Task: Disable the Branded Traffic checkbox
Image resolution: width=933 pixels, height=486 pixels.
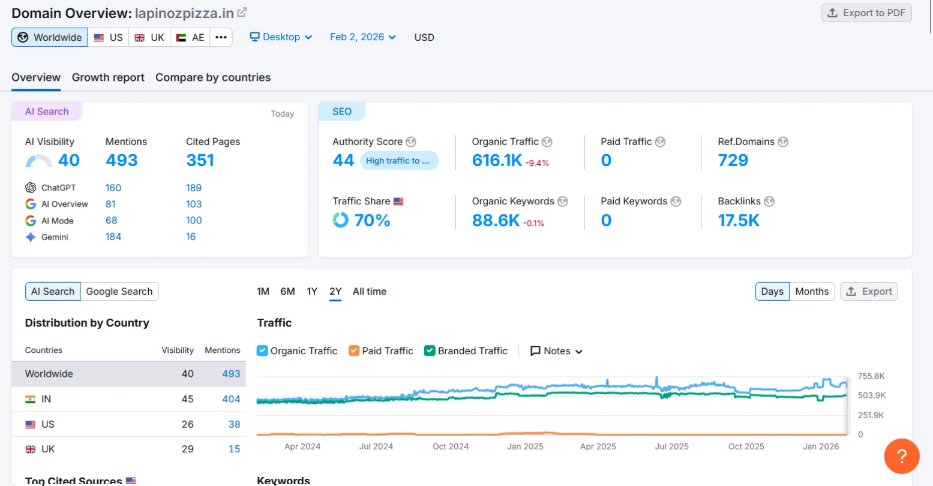Action: tap(430, 351)
